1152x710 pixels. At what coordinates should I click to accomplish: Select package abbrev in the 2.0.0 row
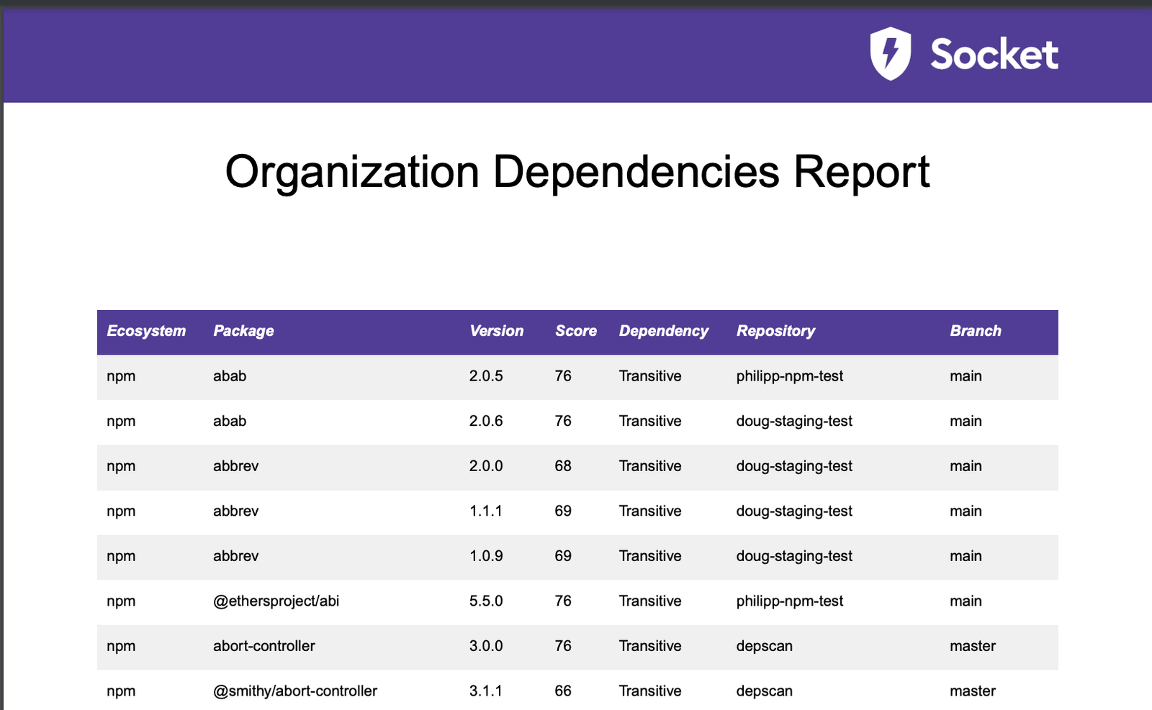click(235, 466)
